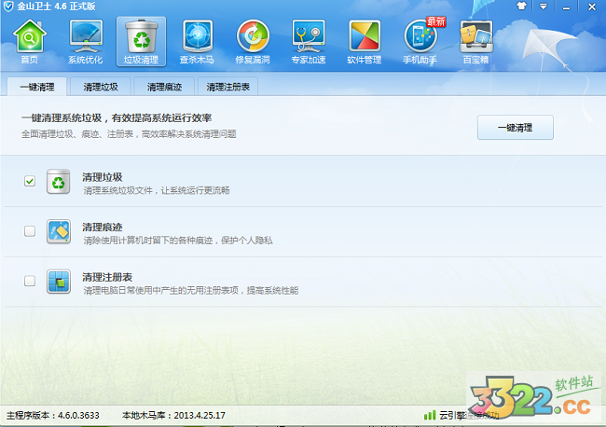Switch to the 清理痕迹 tab
The height and width of the screenshot is (427, 606).
click(164, 87)
